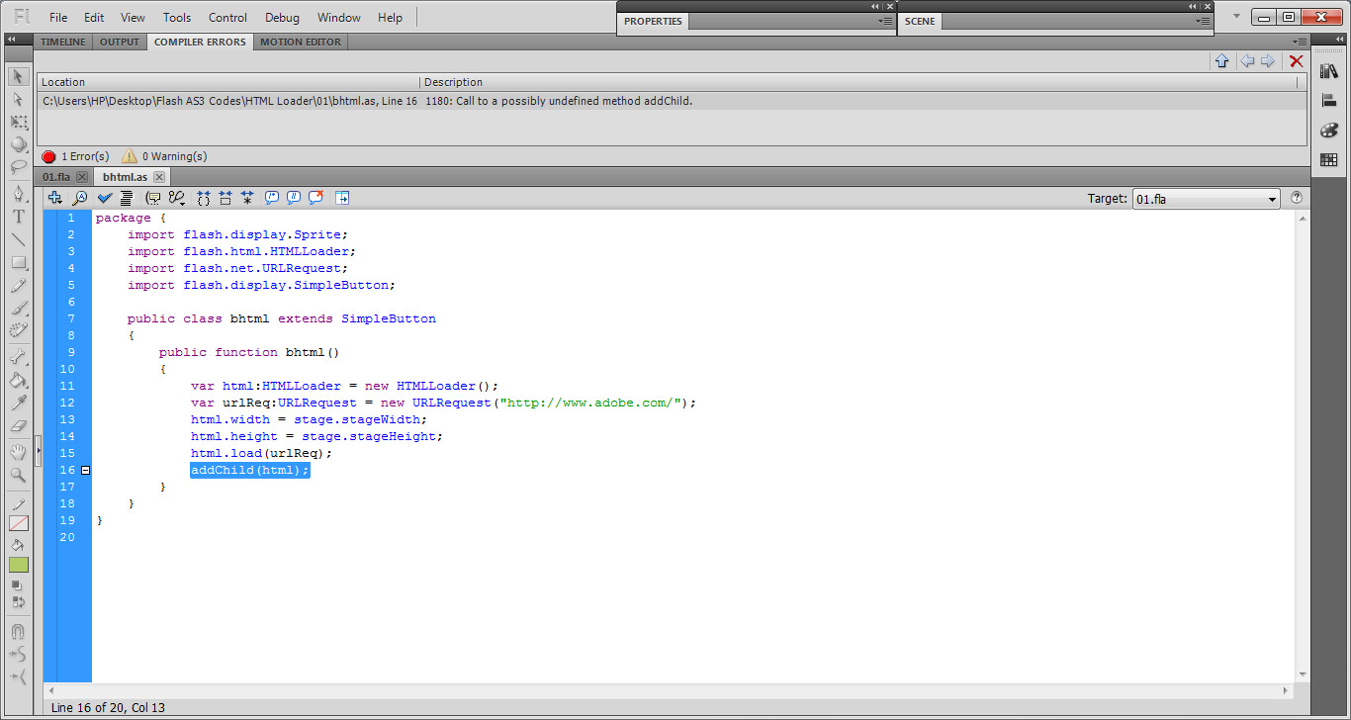Open the Library panel icon
The width and height of the screenshot is (1351, 720).
1328,71
